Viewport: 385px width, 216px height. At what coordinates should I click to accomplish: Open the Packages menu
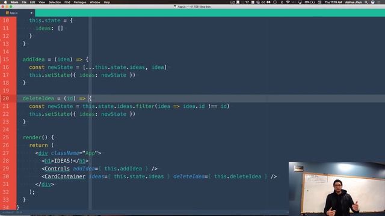[x=80, y=2]
